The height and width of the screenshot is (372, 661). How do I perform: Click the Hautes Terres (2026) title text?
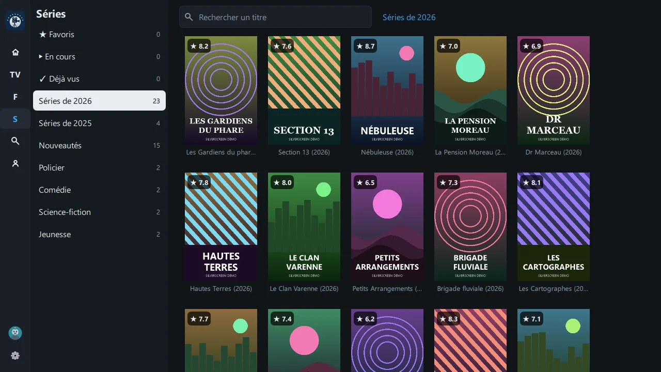(221, 289)
